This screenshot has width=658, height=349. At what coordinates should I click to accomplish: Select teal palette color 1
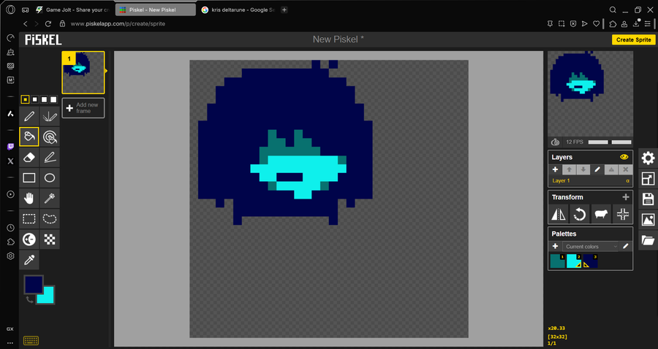tap(558, 261)
